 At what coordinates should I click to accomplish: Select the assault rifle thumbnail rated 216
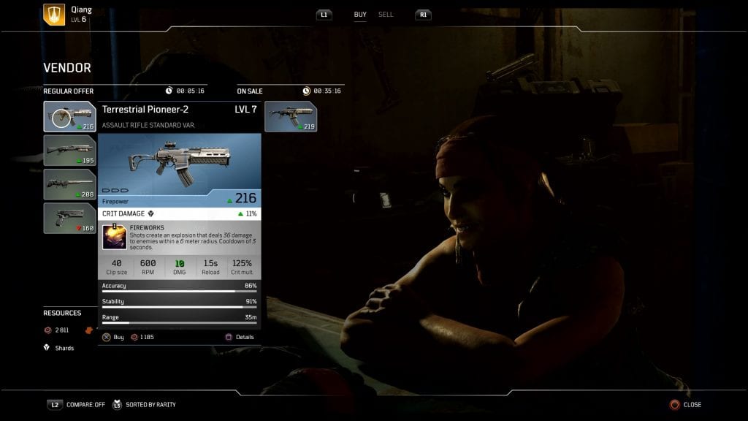(x=69, y=116)
